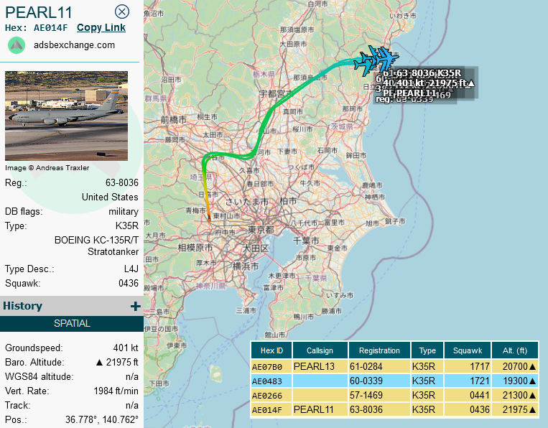Click Vert. Rate value 1984 ft/min
Image resolution: width=548 pixels, height=428 pixels.
(x=116, y=391)
